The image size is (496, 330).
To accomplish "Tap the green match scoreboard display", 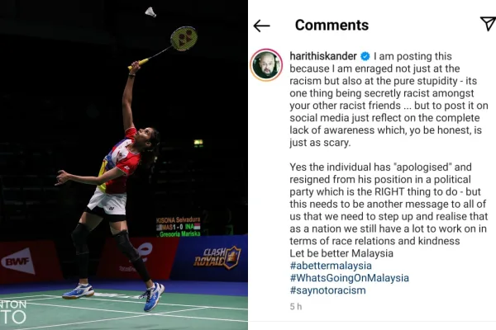I will click(179, 227).
